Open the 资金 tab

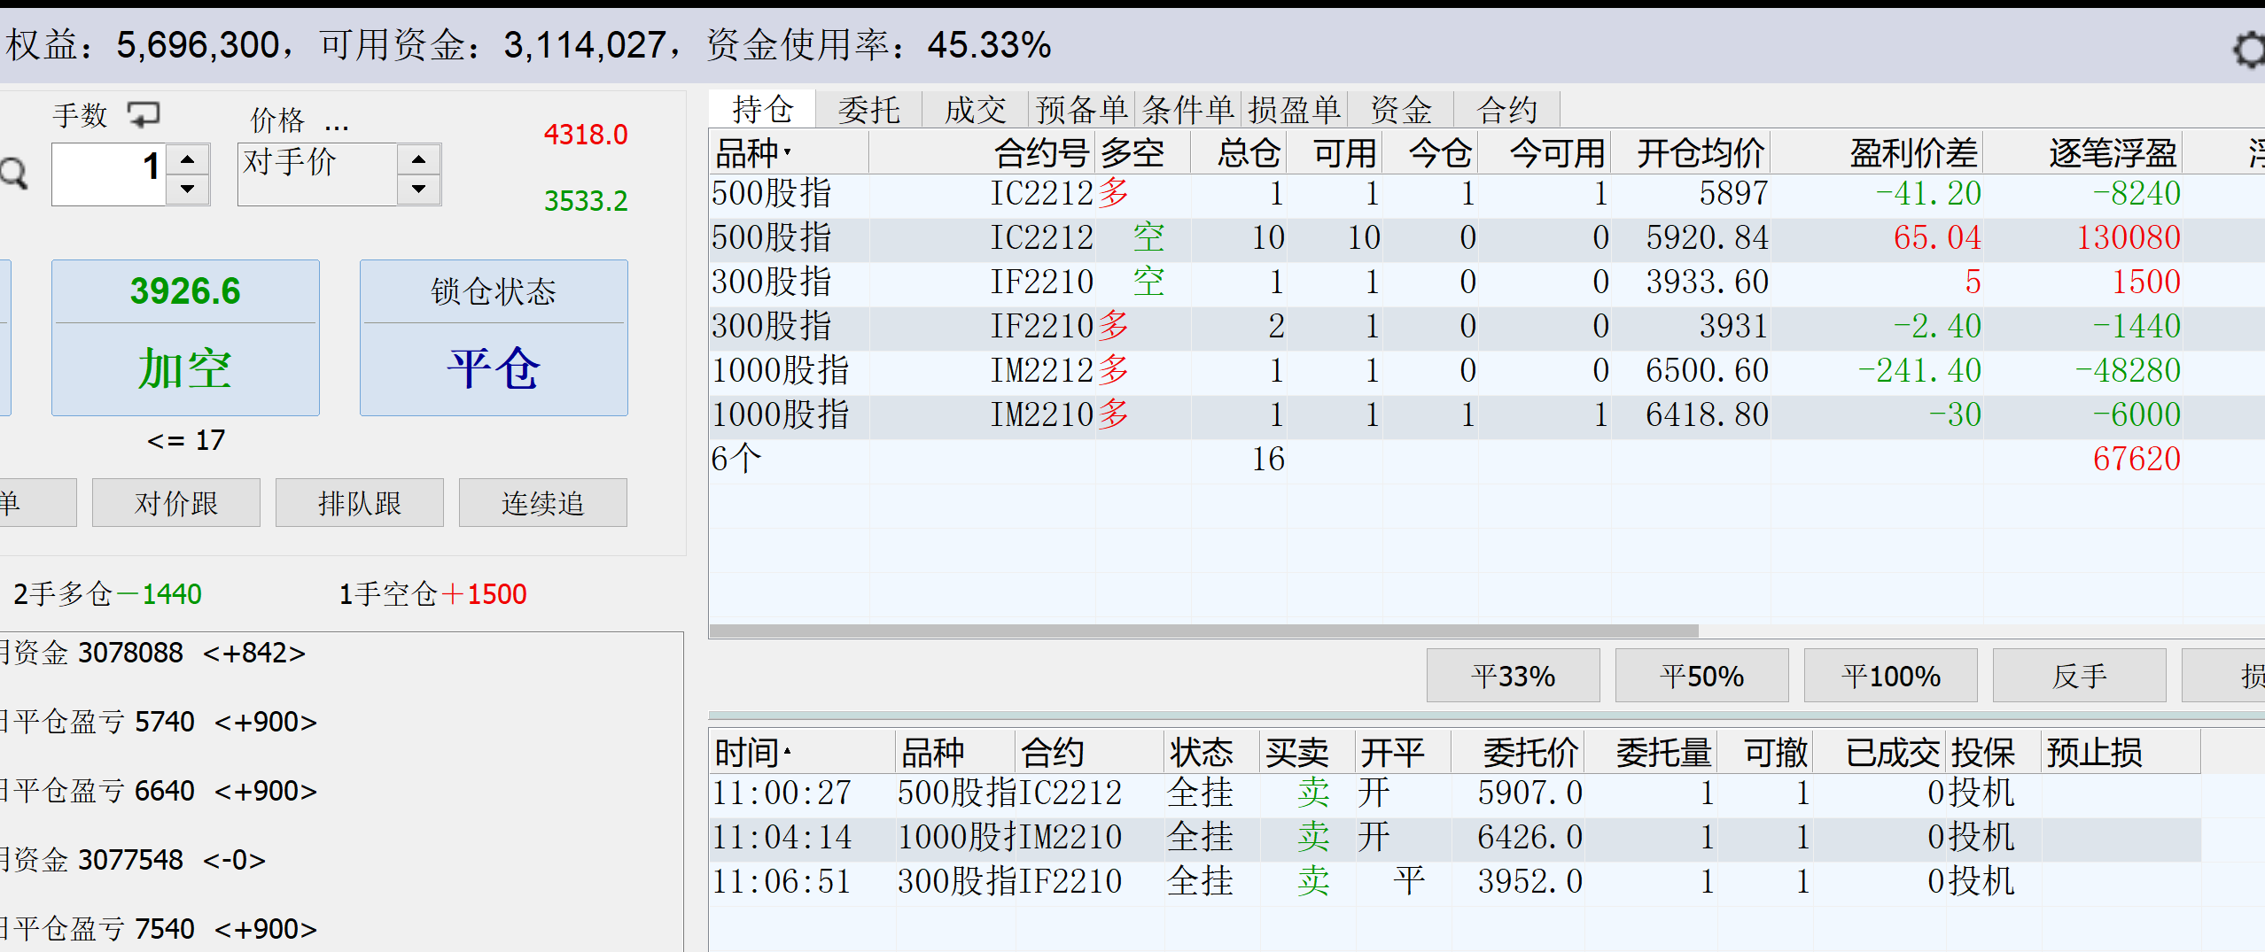click(1401, 110)
